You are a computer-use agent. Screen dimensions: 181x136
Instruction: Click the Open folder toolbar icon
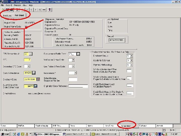click(x=3, y=10)
